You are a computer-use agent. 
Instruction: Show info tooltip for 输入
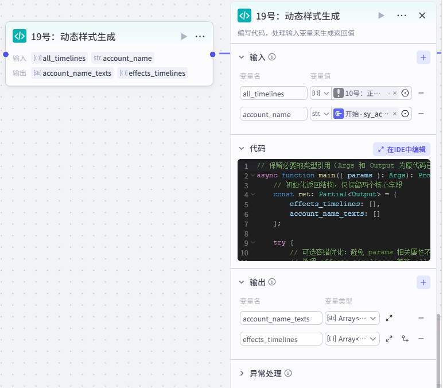pyautogui.click(x=272, y=57)
